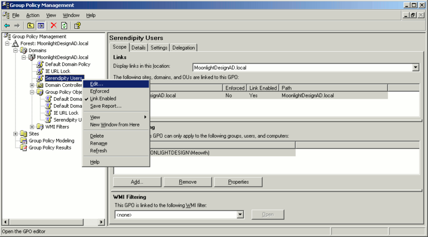Click the Default Domain Policy link icon
428x237 pixels.
click(x=40, y=64)
